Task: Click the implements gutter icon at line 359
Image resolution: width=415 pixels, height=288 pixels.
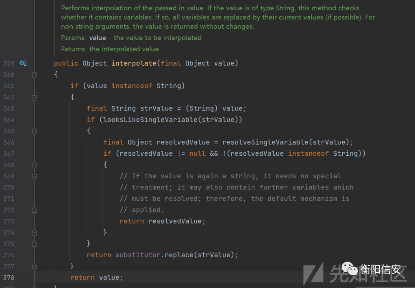Action: (x=23, y=63)
